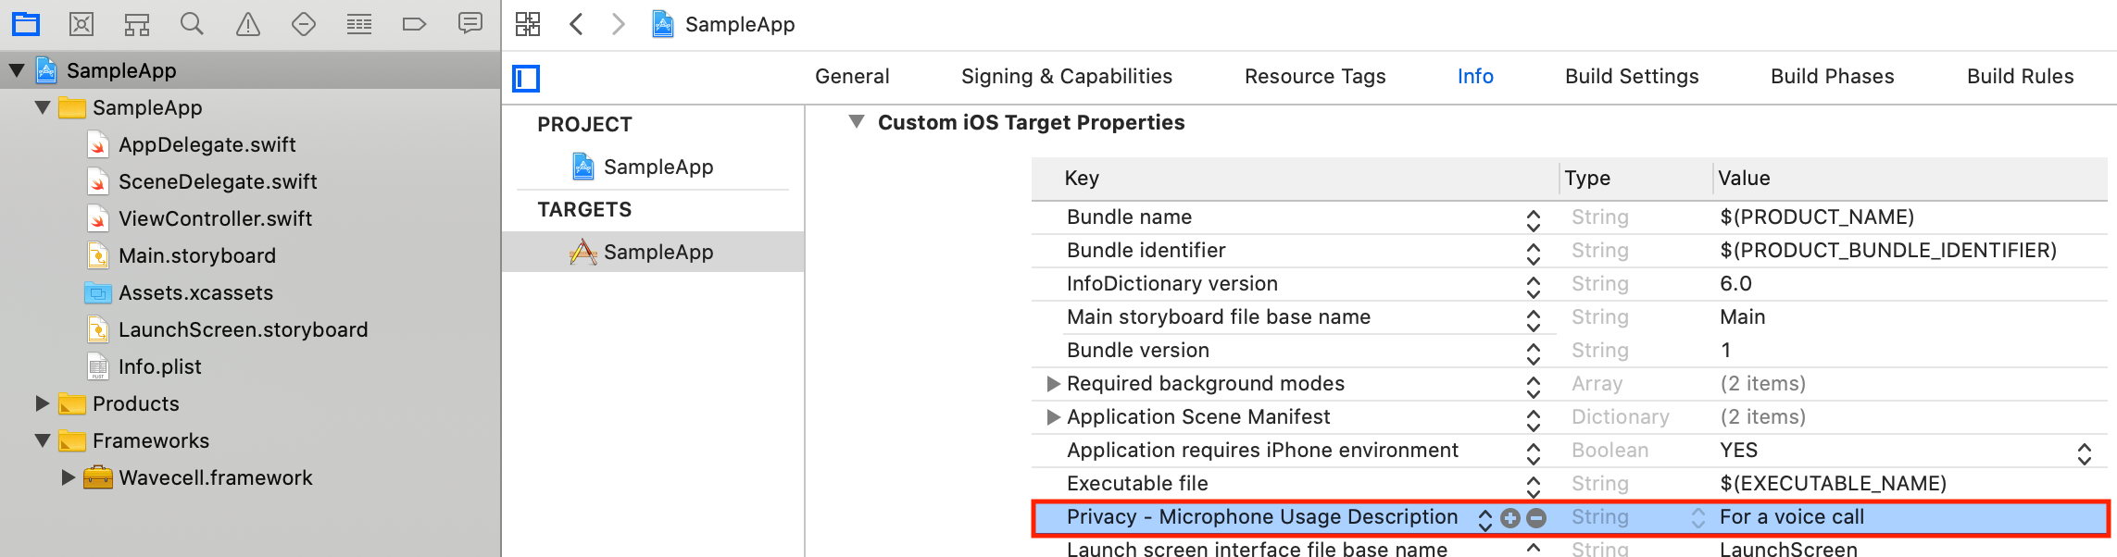Select AppDelegate.swift file

[207, 144]
